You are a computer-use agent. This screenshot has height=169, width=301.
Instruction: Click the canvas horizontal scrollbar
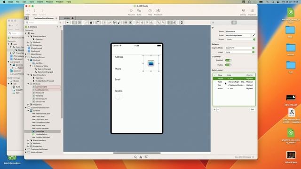[137, 153]
